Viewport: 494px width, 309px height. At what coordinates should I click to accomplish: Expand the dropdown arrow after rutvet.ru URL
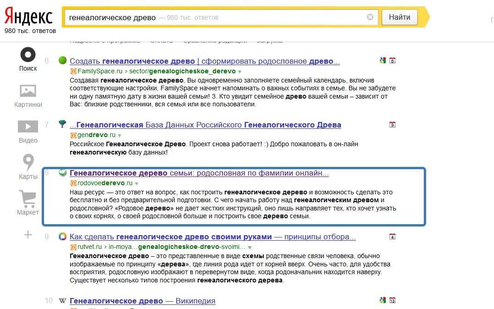250,248
